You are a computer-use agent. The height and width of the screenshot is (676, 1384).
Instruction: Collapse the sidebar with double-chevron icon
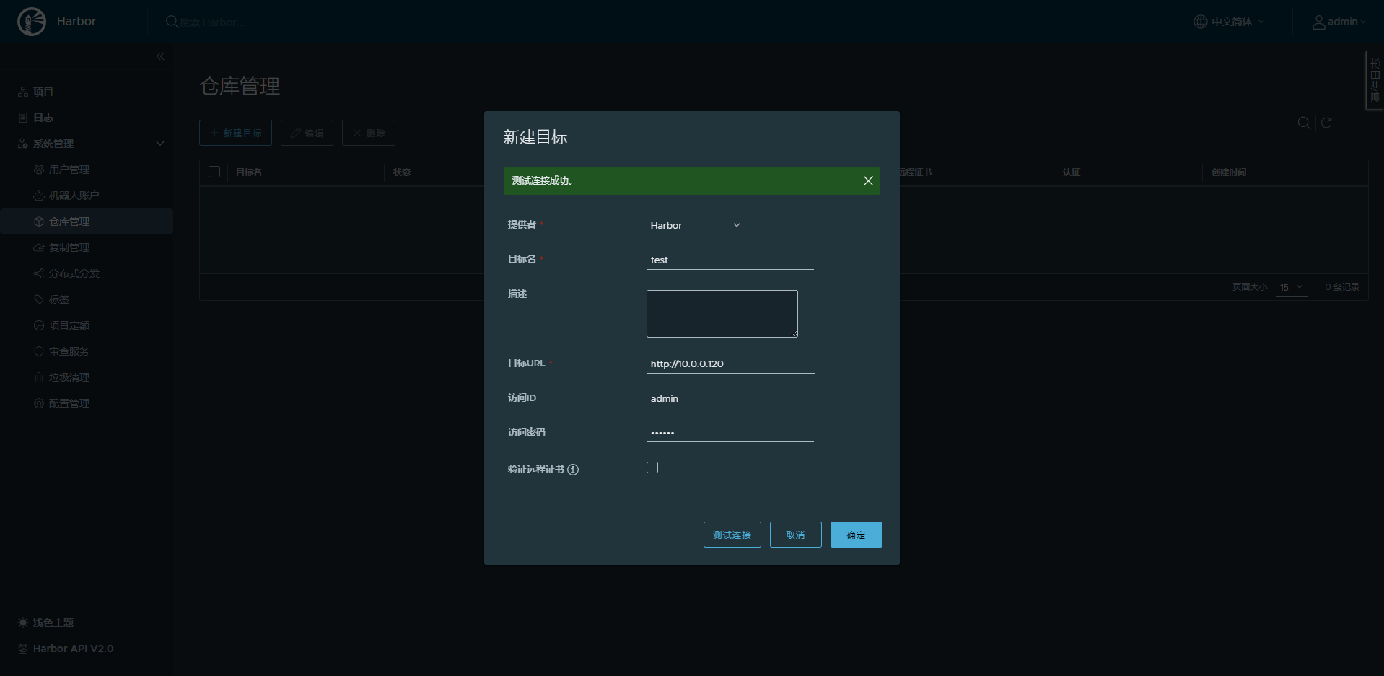(x=160, y=56)
